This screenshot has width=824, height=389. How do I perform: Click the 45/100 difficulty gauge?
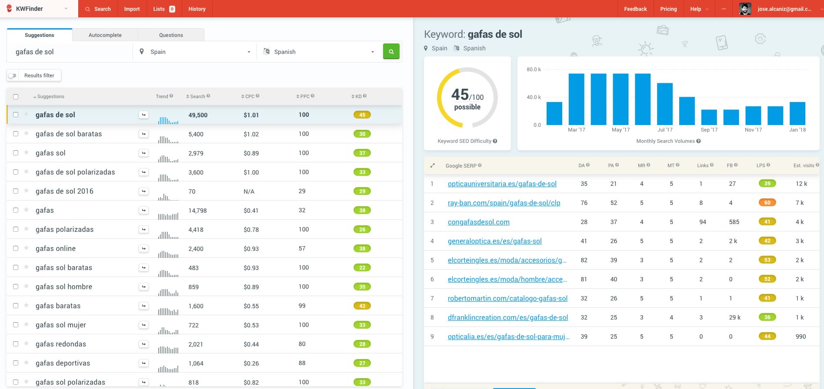[467, 98]
